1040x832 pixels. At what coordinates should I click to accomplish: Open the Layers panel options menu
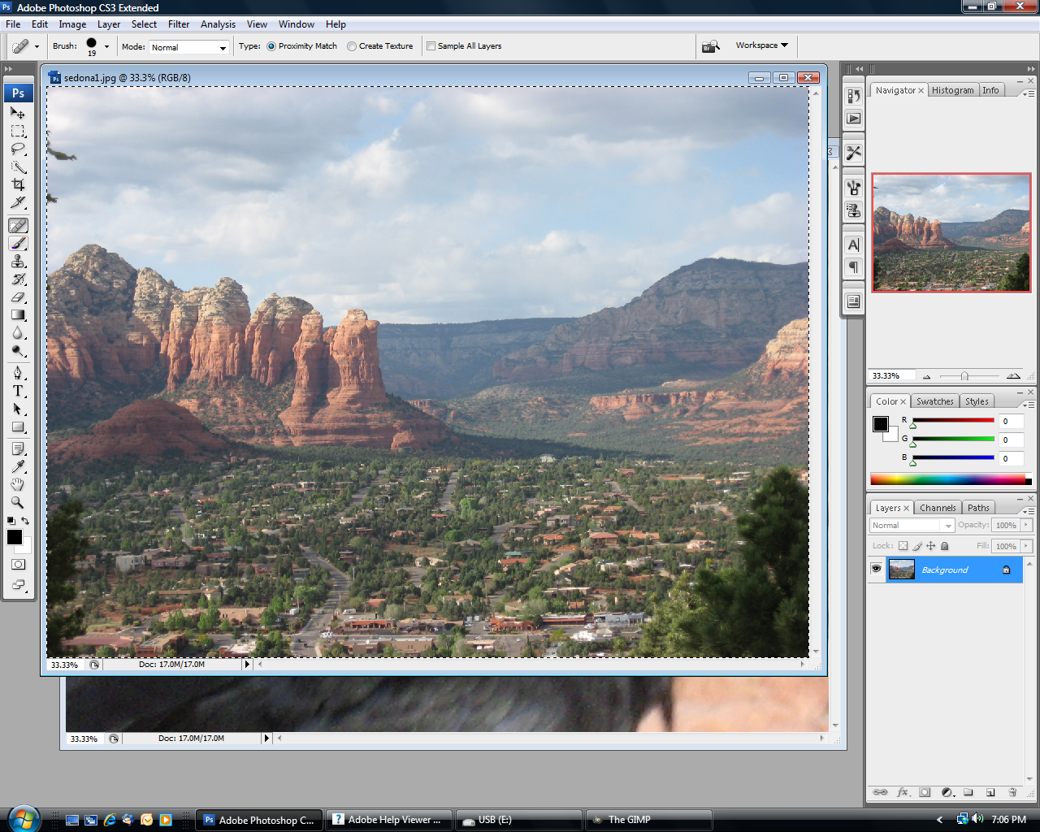coord(1029,511)
